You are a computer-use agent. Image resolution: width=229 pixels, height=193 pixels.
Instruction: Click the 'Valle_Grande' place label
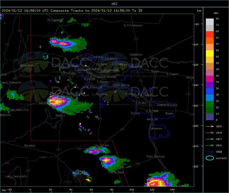click(76, 93)
